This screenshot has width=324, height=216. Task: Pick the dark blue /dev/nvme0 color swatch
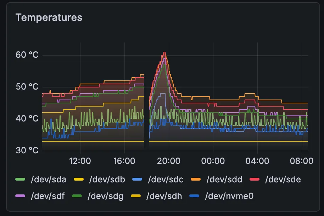click(197, 196)
